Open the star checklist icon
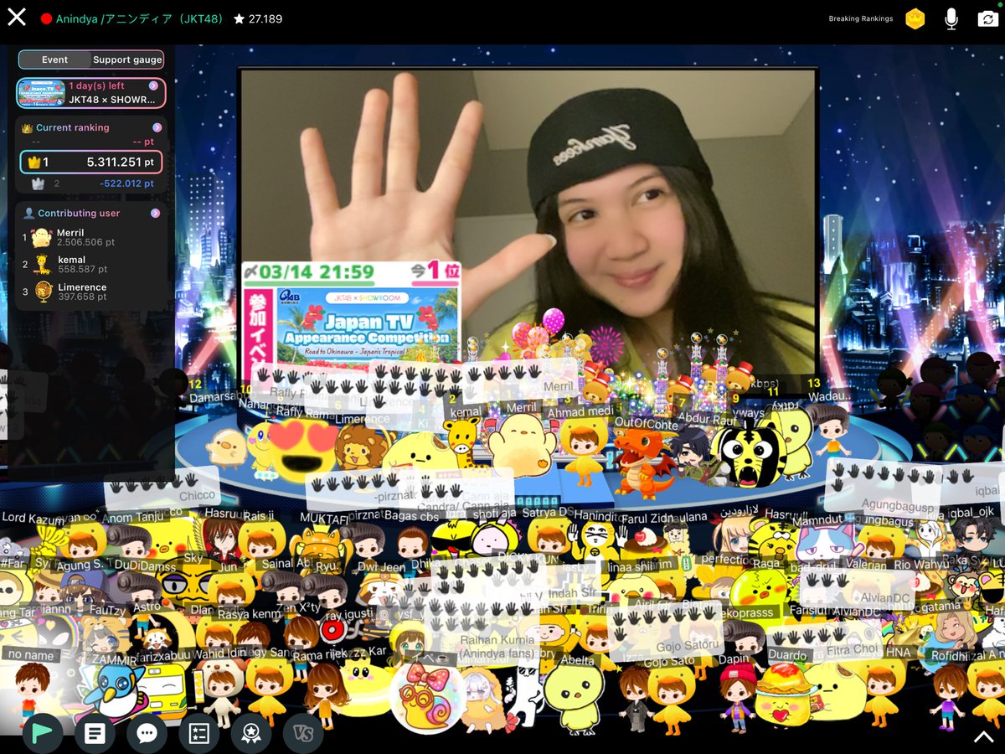This screenshot has height=754, width=1005. [x=198, y=734]
